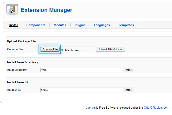The width and height of the screenshot is (172, 115).
Task: Switch to the Modules tab
Action: tap(60, 25)
